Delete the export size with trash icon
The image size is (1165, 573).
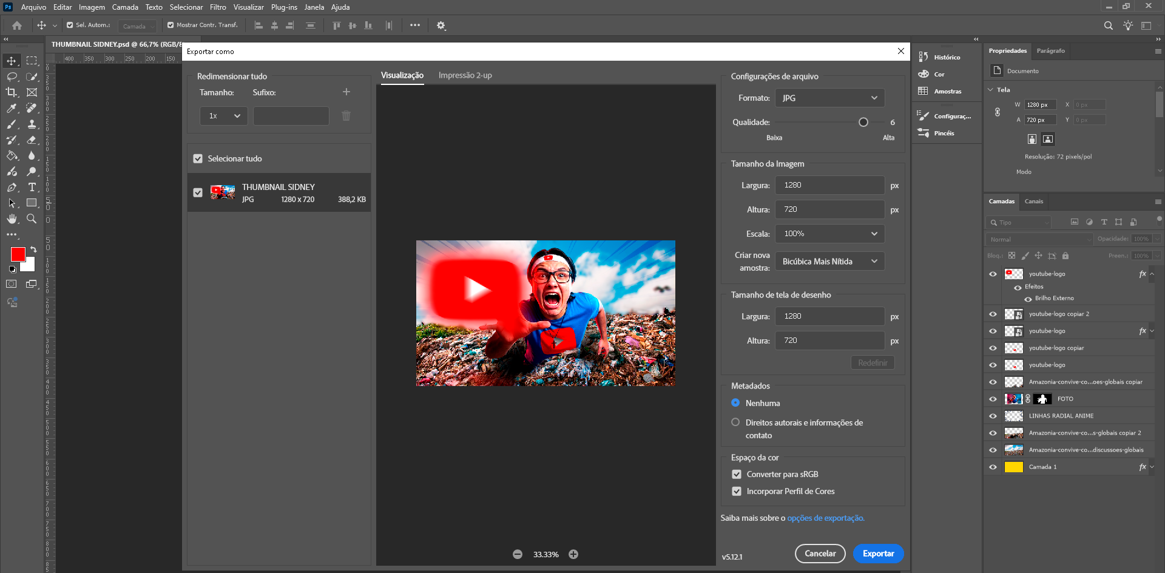(346, 115)
